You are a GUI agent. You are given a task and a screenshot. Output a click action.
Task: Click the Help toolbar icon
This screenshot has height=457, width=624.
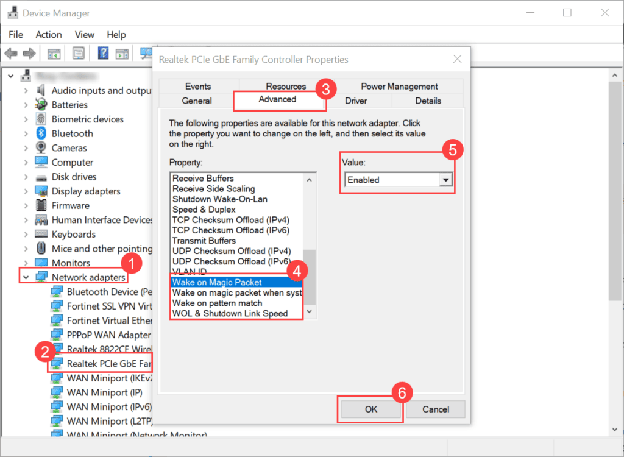(102, 53)
